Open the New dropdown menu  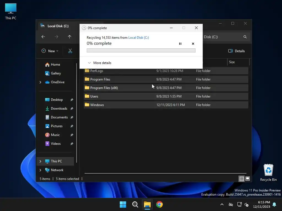[x=50, y=51]
